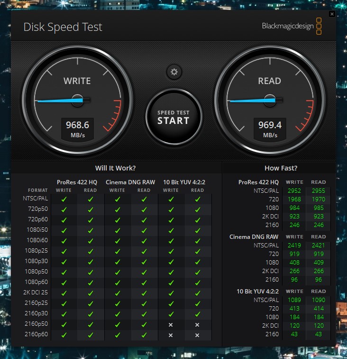Viewport: 347px width, 359px height.
Task: Click the READ gauge label
Action: point(270,81)
